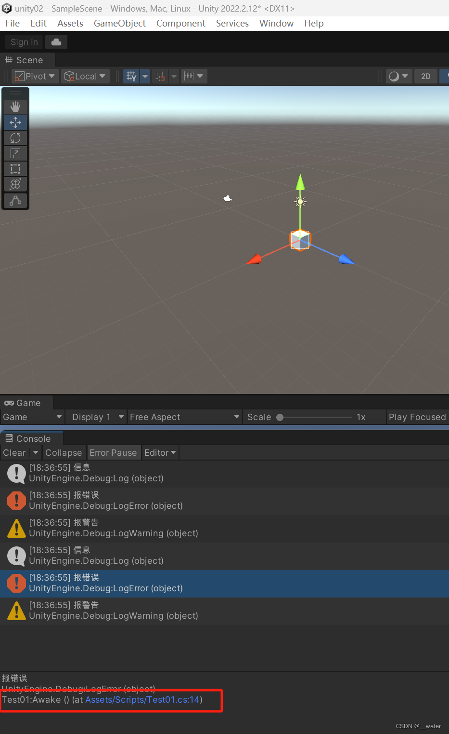Click the Sign in button
Screen dimensions: 449x734
click(23, 41)
